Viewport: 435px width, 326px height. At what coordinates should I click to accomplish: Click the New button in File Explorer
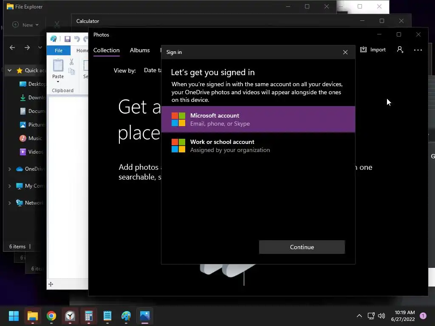[25, 25]
